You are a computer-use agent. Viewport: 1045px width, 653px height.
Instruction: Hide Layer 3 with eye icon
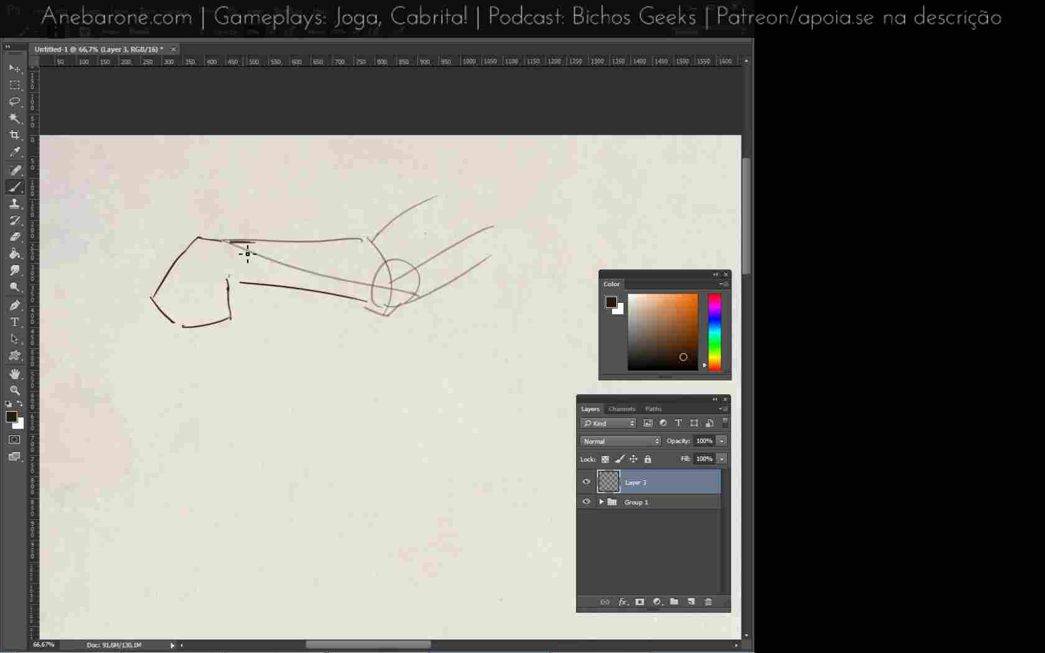click(586, 482)
